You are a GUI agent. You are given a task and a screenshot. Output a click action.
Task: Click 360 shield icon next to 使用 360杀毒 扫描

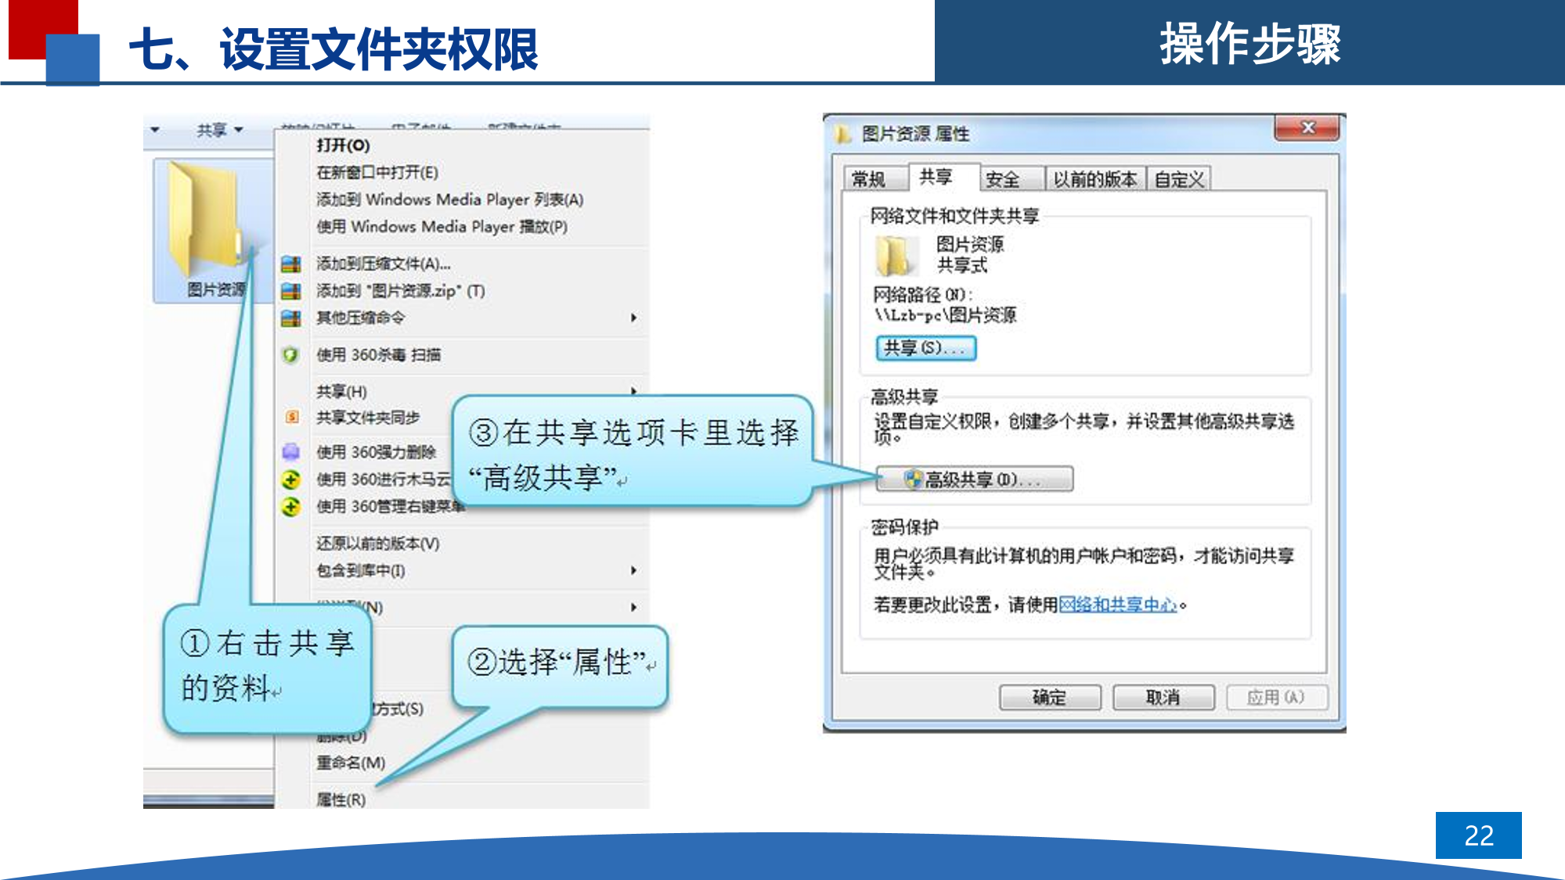pyautogui.click(x=290, y=355)
